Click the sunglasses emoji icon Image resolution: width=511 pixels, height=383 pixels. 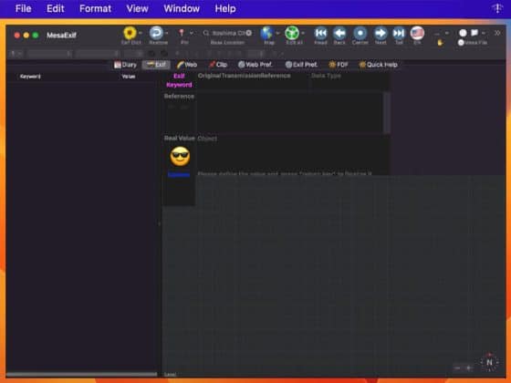coord(180,156)
